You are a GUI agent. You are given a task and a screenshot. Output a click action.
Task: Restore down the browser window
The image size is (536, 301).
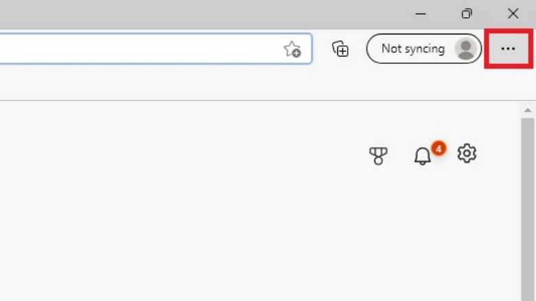(467, 14)
